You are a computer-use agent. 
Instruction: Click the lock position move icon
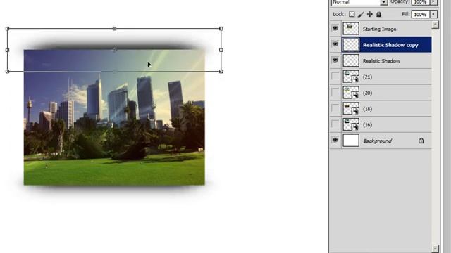click(370, 14)
